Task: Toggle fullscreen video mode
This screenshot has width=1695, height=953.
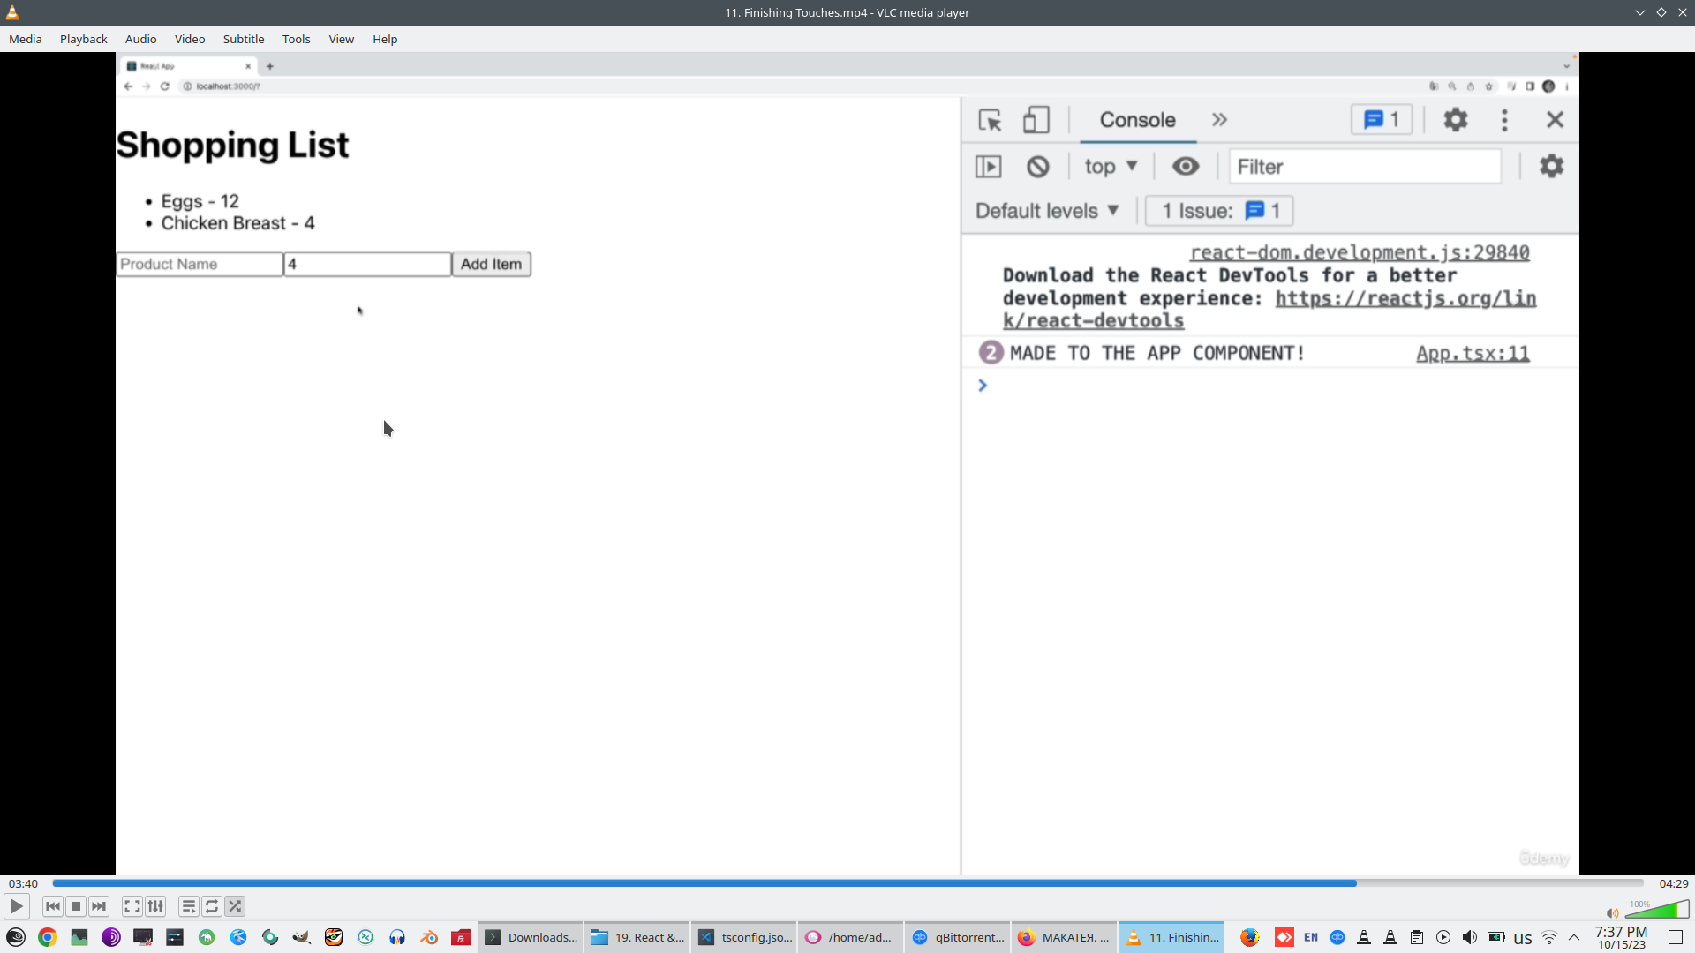Action: (132, 906)
